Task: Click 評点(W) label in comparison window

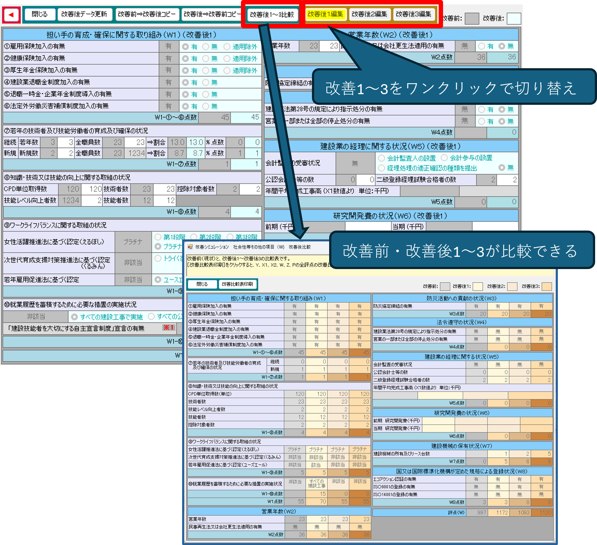Action: click(x=457, y=512)
